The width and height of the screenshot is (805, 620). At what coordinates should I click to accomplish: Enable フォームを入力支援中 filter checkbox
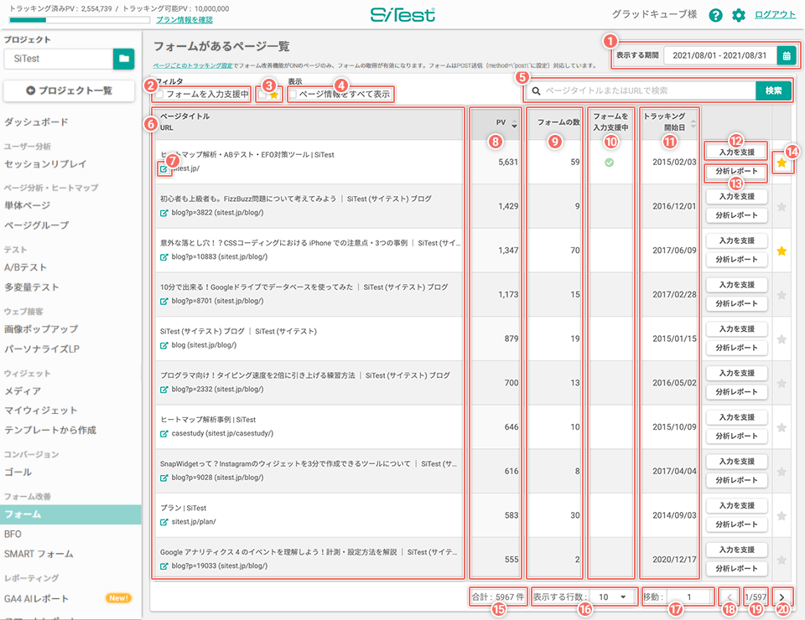pos(159,95)
